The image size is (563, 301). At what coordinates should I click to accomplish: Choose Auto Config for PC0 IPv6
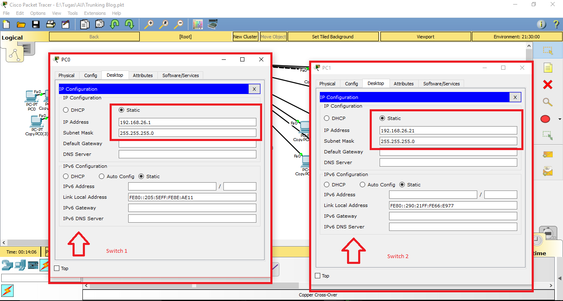click(x=101, y=176)
